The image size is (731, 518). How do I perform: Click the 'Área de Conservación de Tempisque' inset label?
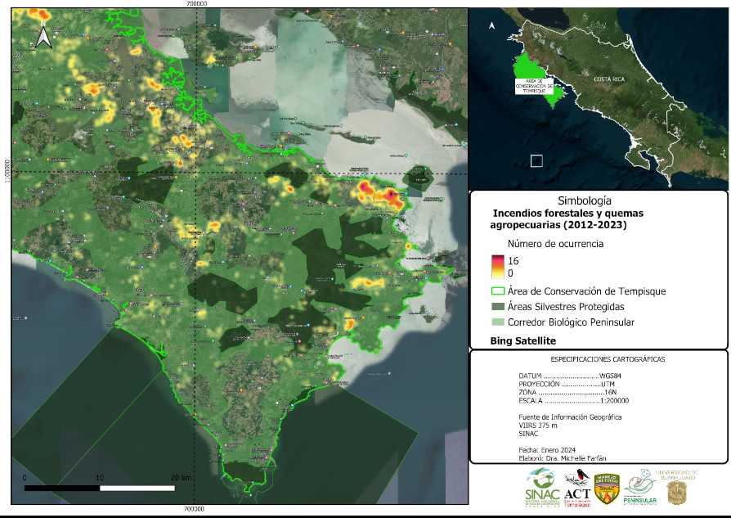[x=532, y=87]
